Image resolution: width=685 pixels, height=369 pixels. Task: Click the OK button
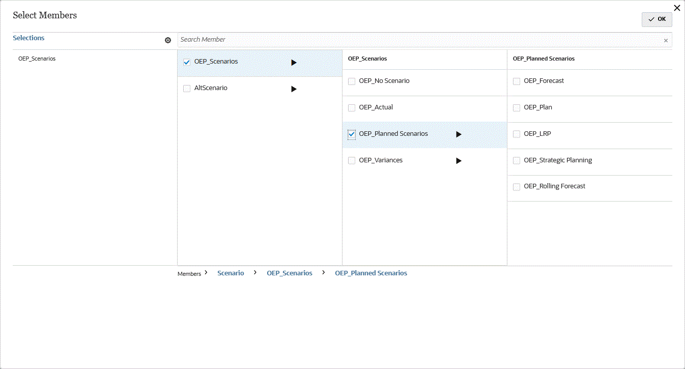pos(657,19)
